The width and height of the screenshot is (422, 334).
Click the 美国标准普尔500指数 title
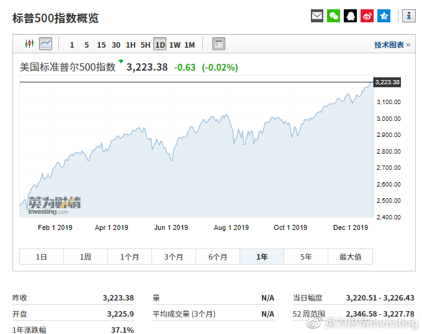coord(68,67)
